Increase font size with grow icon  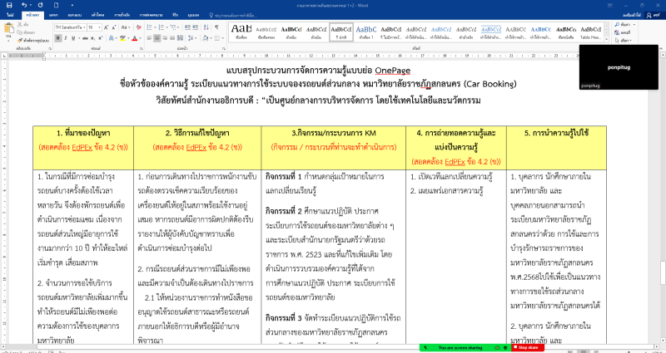point(105,27)
